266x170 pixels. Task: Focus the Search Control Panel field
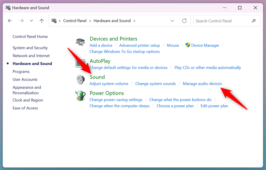coord(227,21)
